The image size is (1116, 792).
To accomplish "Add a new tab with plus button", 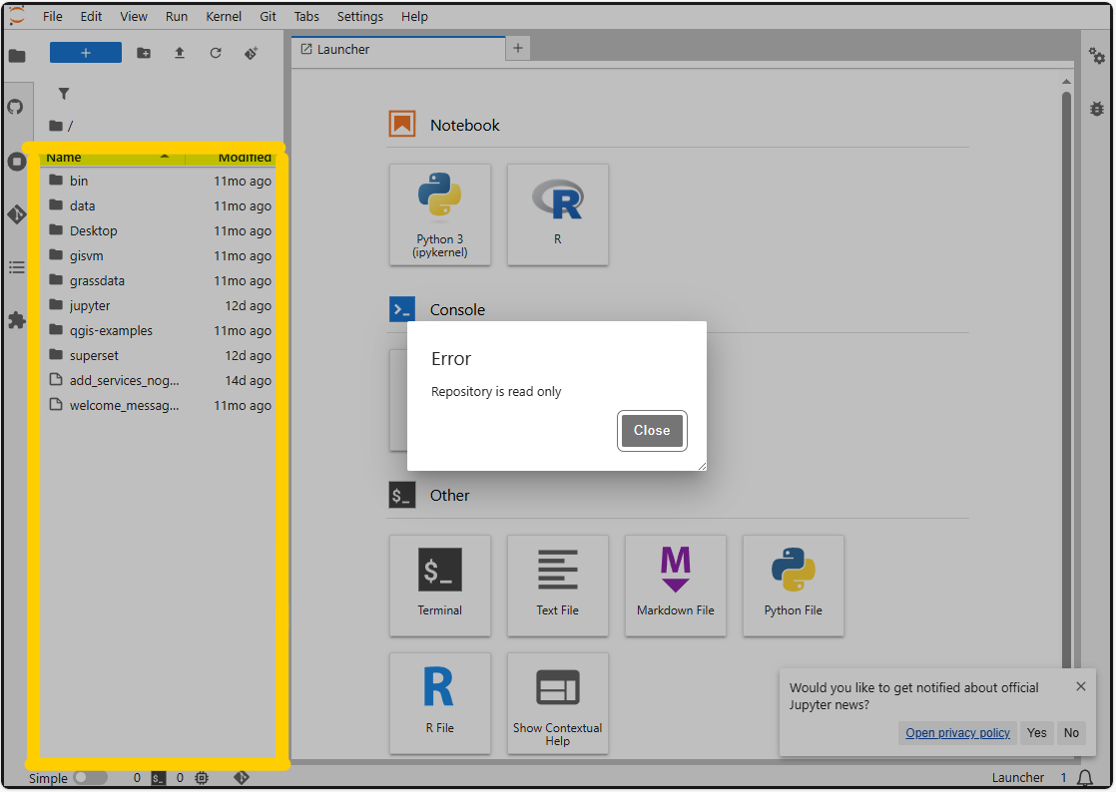I will [x=518, y=48].
